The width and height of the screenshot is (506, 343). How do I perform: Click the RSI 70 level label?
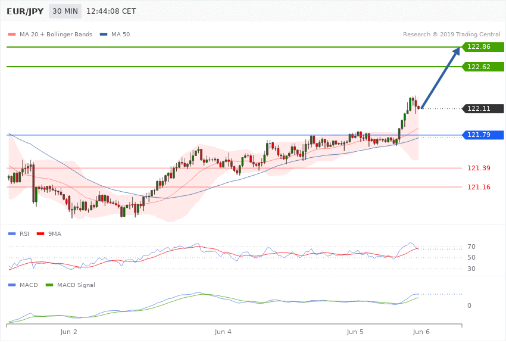[471, 247]
